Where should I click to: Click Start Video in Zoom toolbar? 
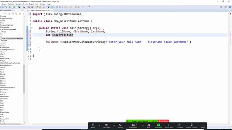click(107, 126)
